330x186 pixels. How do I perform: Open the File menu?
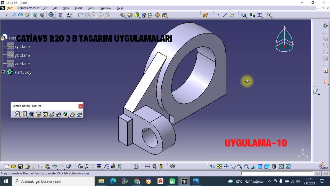coord(45,8)
